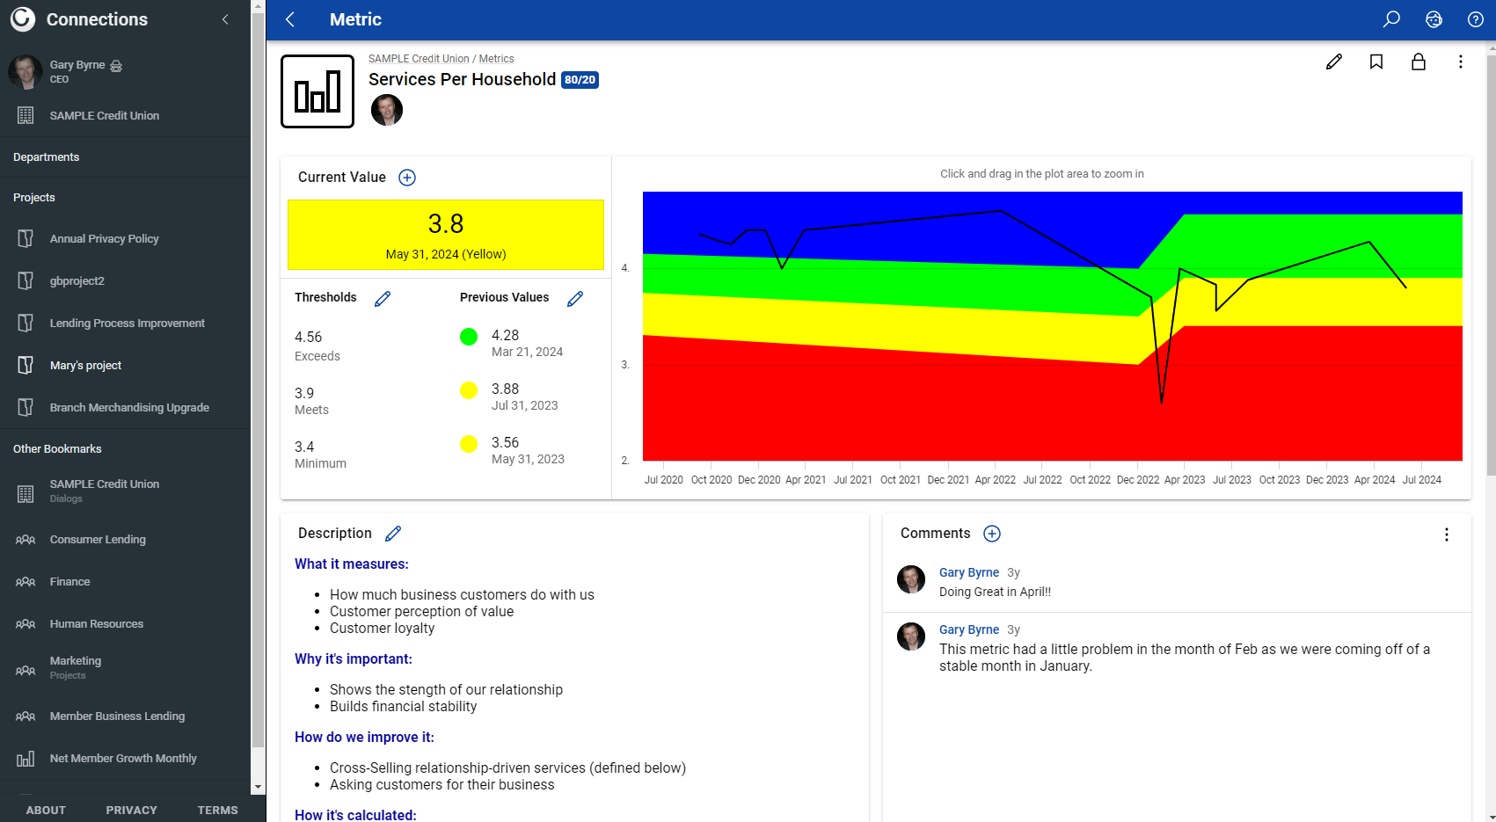Click the sidebar scroll down arrow
The height and width of the screenshot is (822, 1496).
coord(258,787)
